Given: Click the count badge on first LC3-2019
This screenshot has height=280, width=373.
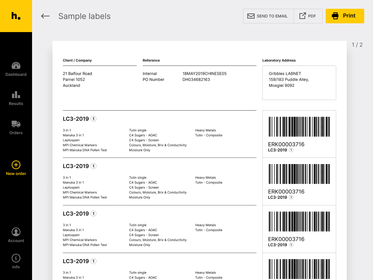Looking at the screenshot, I should click(x=94, y=119).
